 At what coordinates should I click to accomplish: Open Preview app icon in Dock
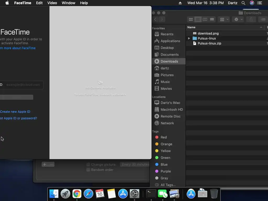pyautogui.click(x=174, y=194)
